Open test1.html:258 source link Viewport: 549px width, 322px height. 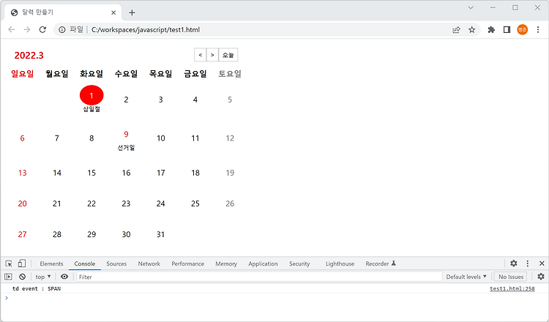512,289
